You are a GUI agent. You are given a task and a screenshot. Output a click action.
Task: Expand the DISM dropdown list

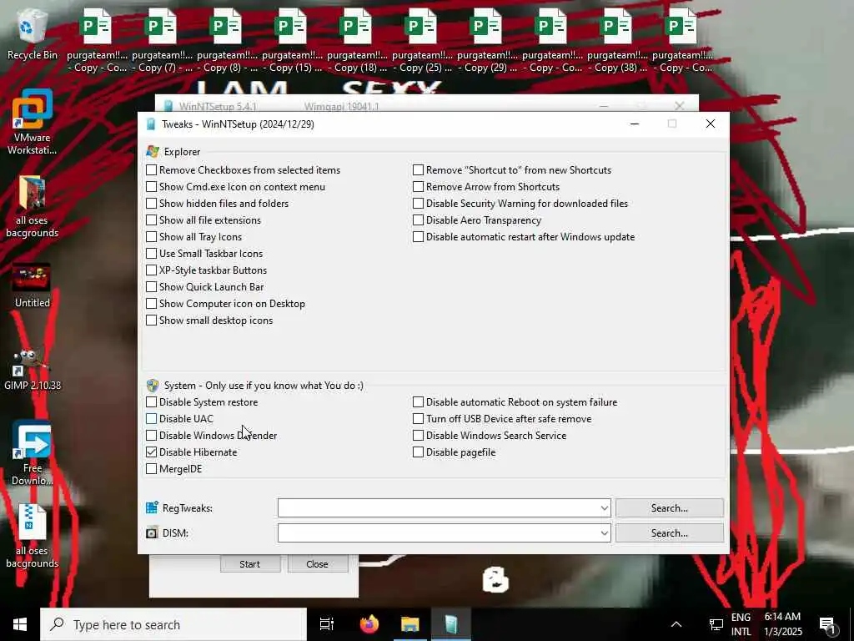tap(604, 533)
